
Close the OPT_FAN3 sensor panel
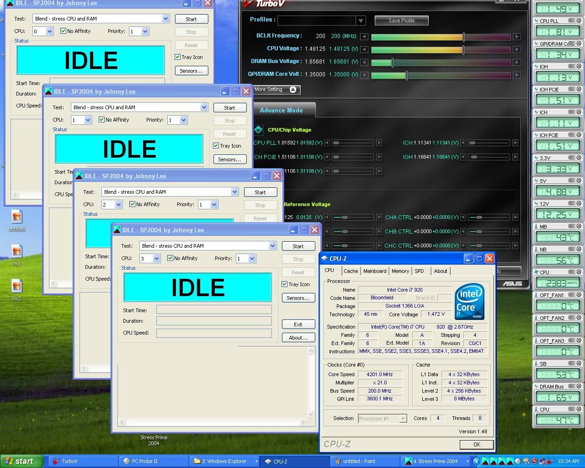(x=579, y=340)
